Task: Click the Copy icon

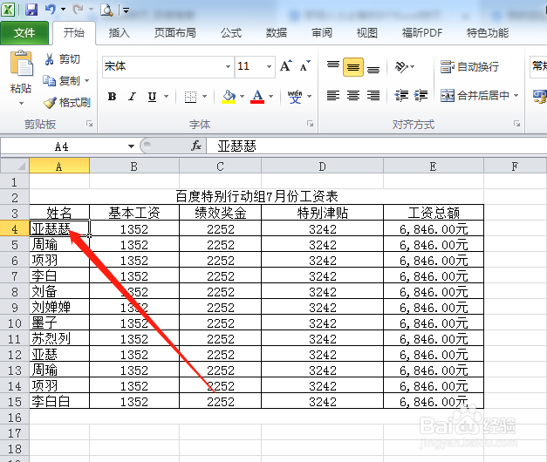Action: (x=49, y=81)
